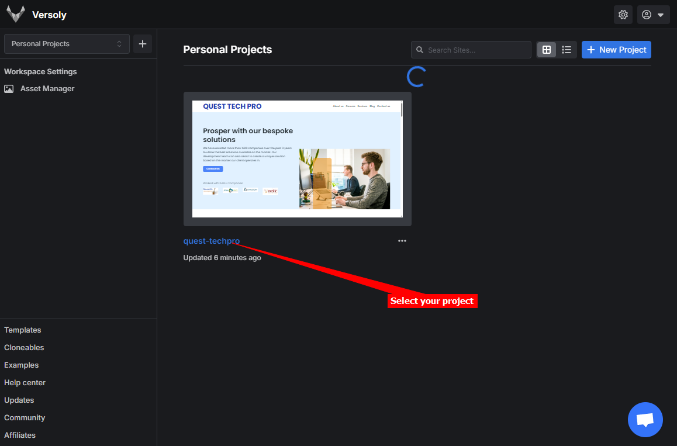
Task: Open the quest-techpro project thumbnail
Action: click(297, 158)
